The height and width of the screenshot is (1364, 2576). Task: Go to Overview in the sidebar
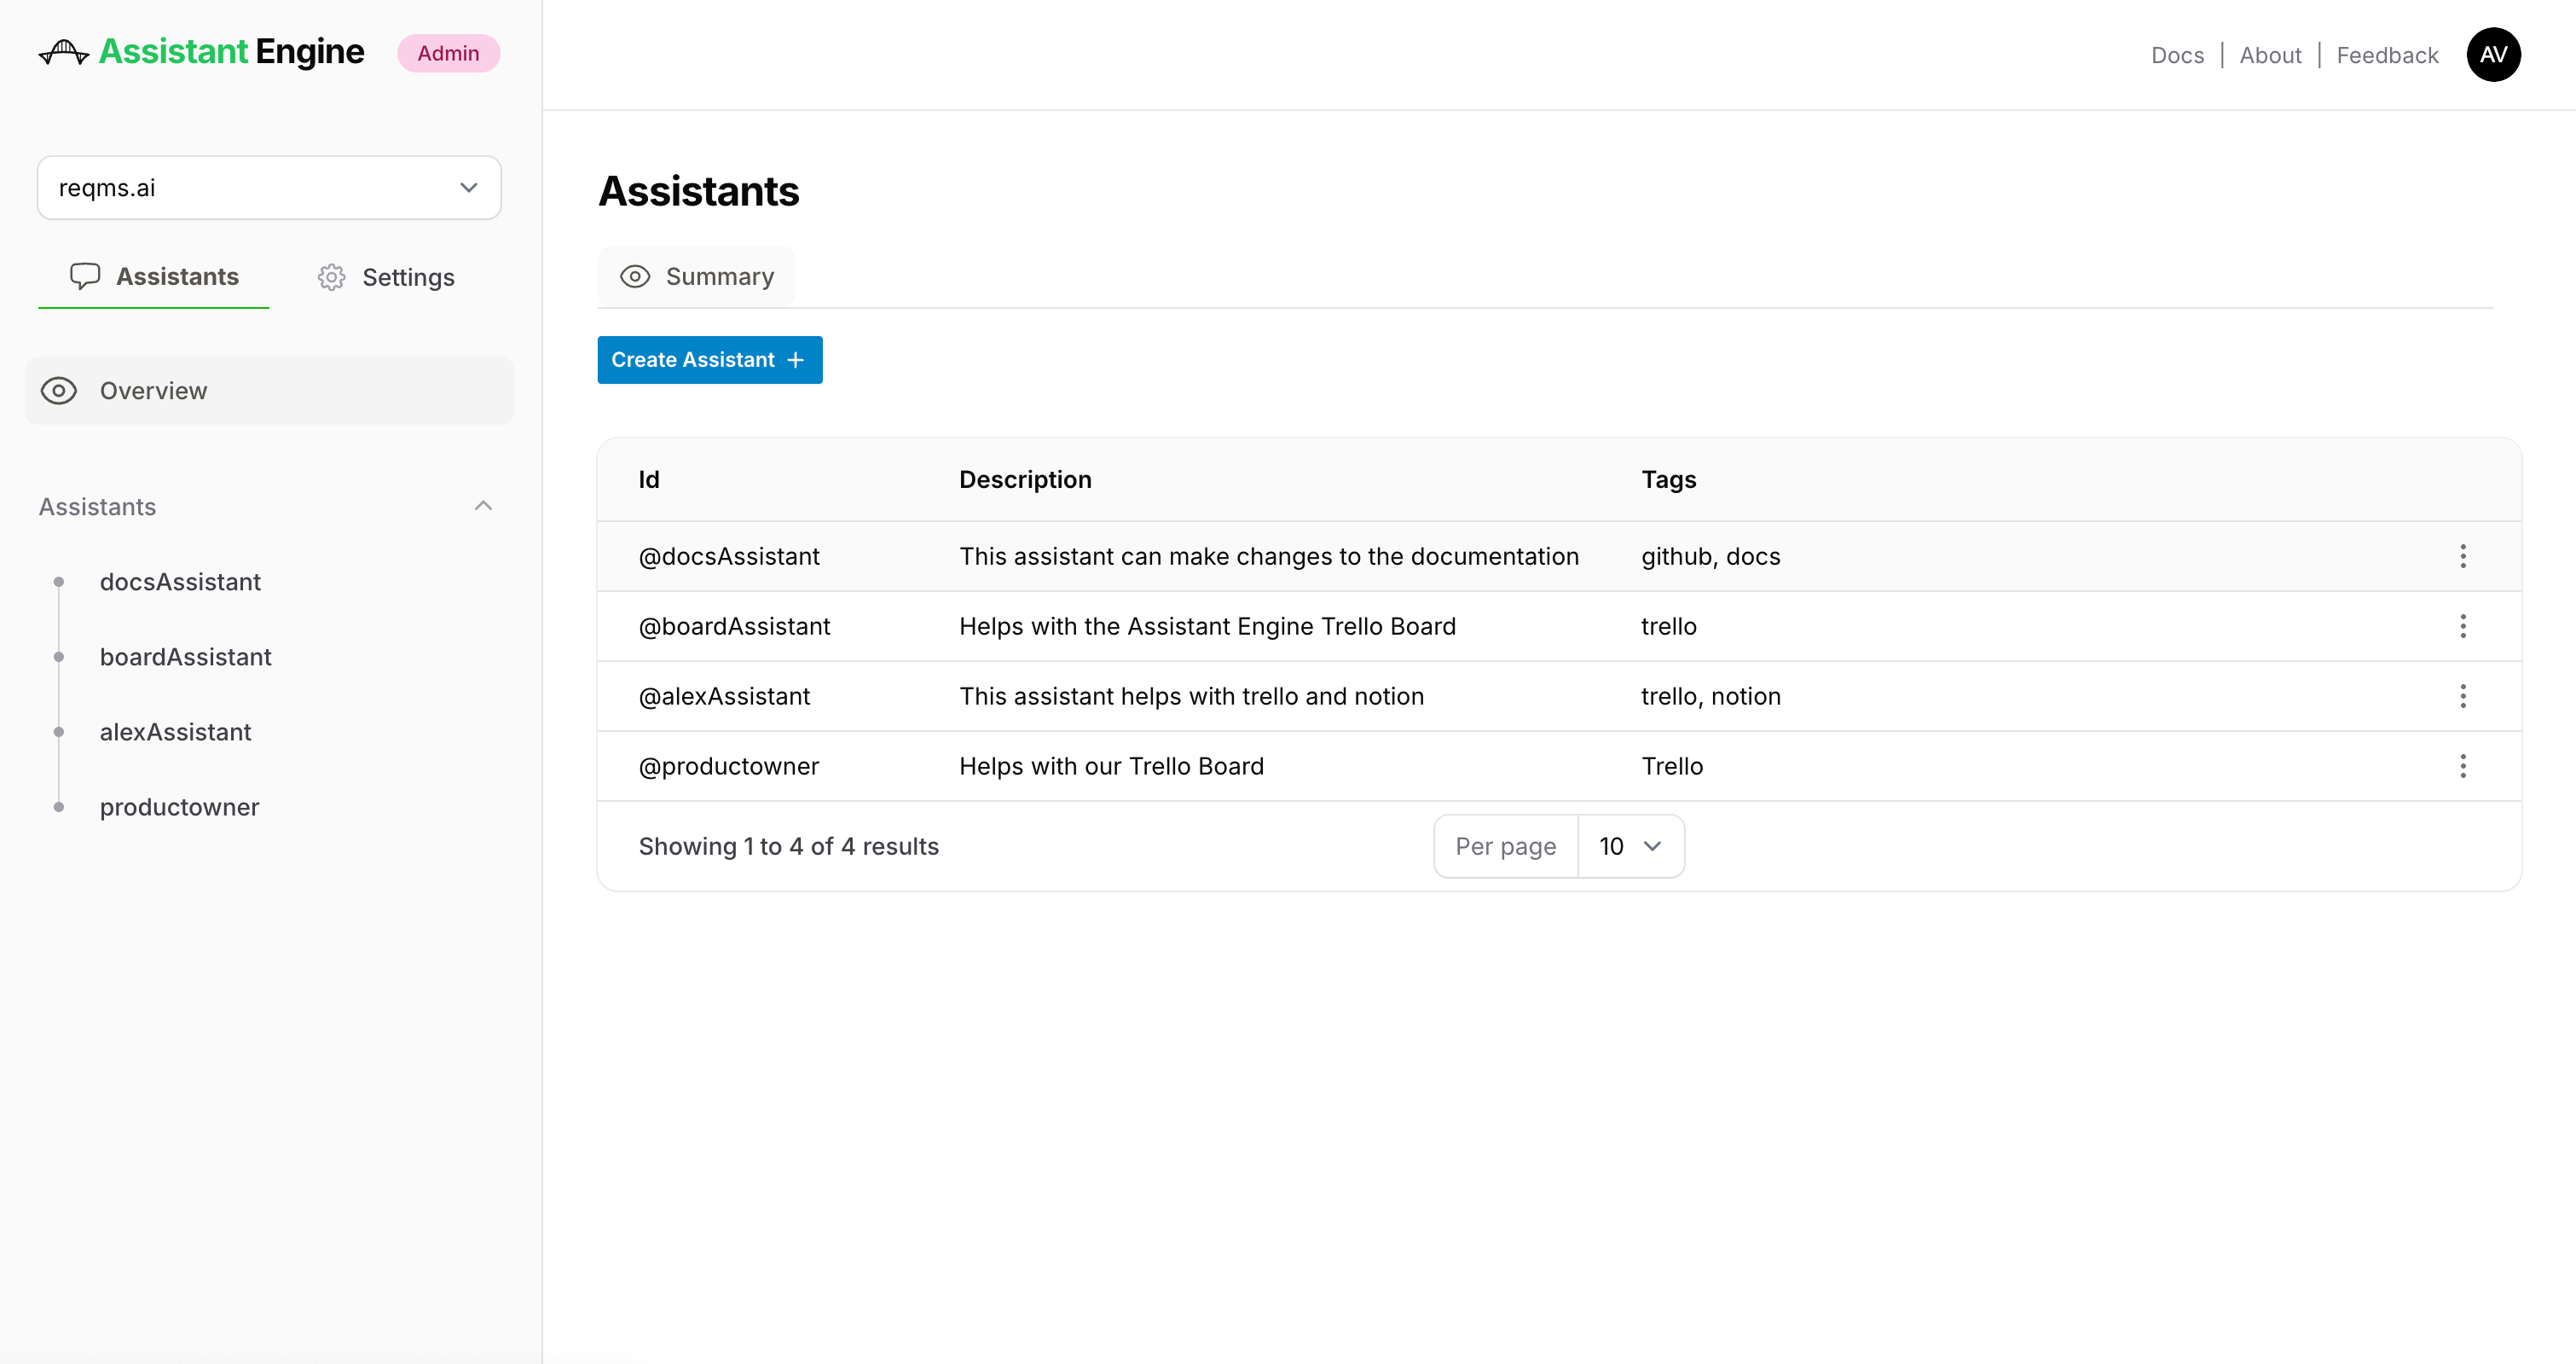pyautogui.click(x=269, y=392)
